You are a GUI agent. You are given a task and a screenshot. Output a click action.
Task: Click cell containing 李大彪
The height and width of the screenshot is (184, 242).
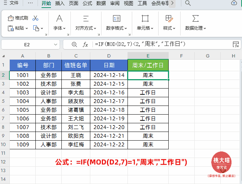(76, 93)
